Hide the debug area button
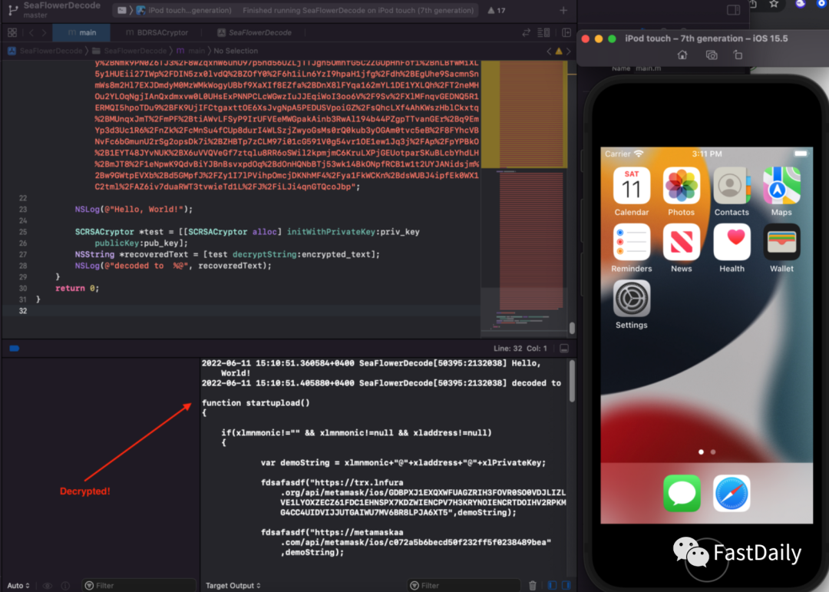The height and width of the screenshot is (592, 829). pos(564,348)
